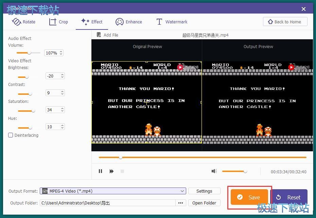This screenshot has width=316, height=218.
Task: Click the Reset circular arrow icon
Action: coord(278,197)
